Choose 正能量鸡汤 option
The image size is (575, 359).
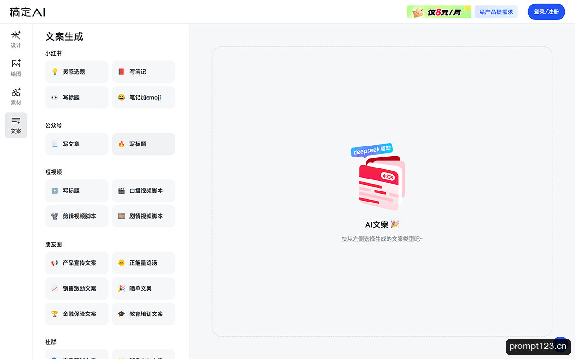coord(143,263)
